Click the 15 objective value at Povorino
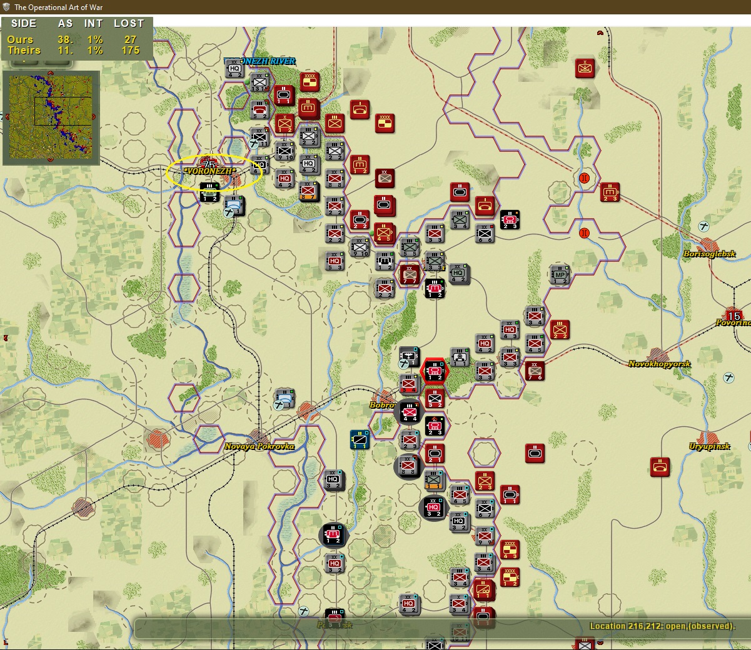Screen dimensions: 751x650 pyautogui.click(x=734, y=316)
